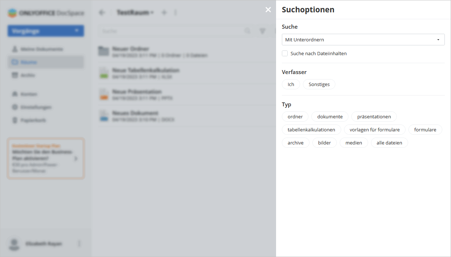The height and width of the screenshot is (257, 451).
Task: Choose vorlagen für formulare filter
Action: (x=375, y=130)
